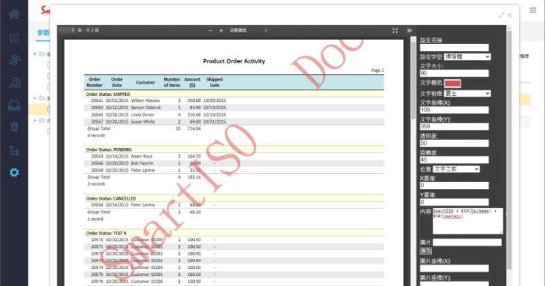
Task: Click the page number box in PDF toolbar
Action: [67, 31]
